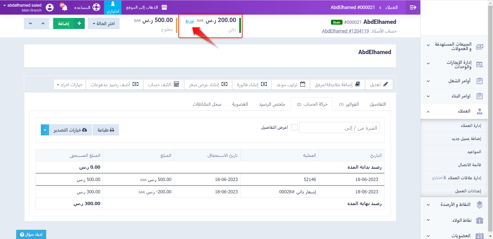
Task: Expand export options dropdown arrow
Action: [45, 130]
